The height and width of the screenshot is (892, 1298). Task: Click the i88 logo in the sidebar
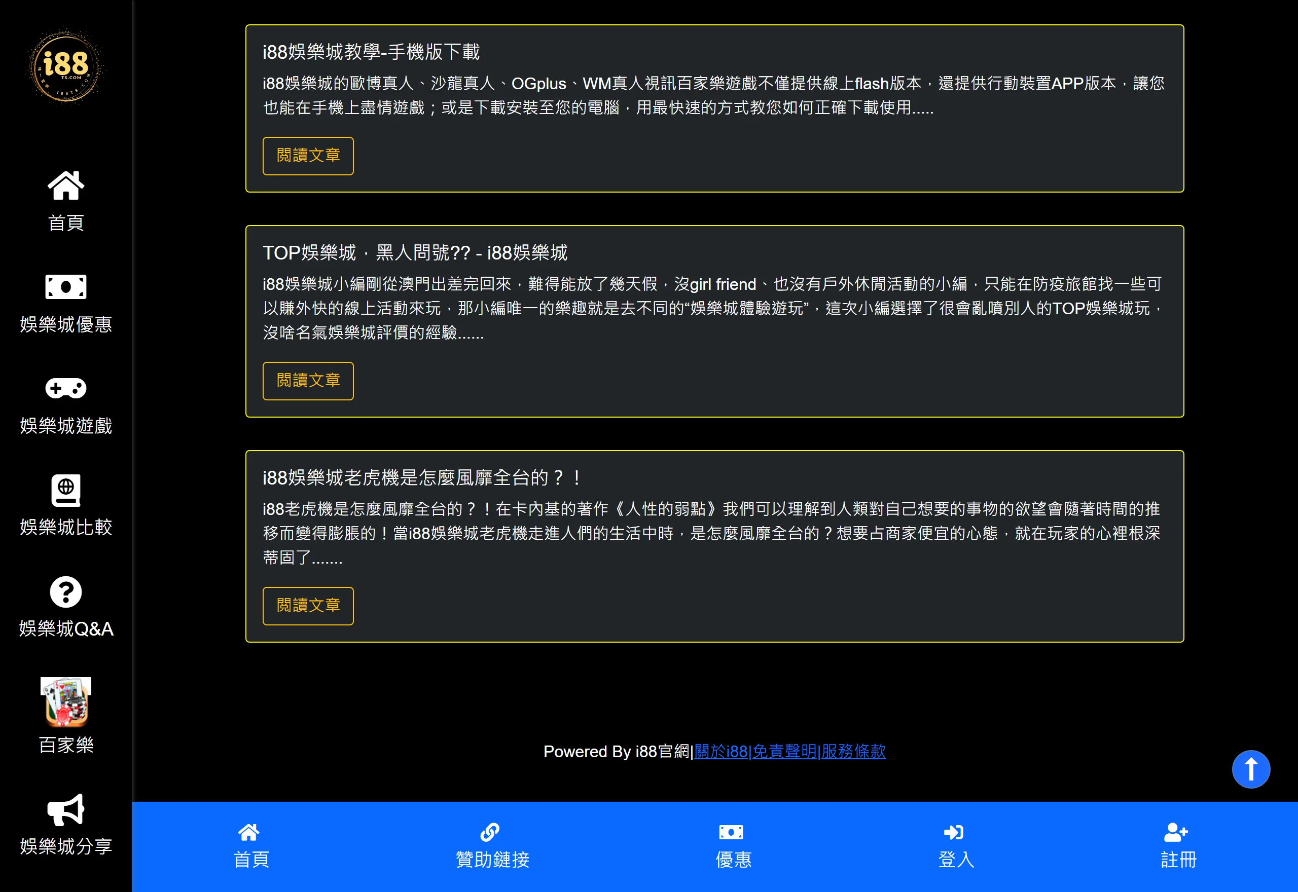tap(66, 66)
